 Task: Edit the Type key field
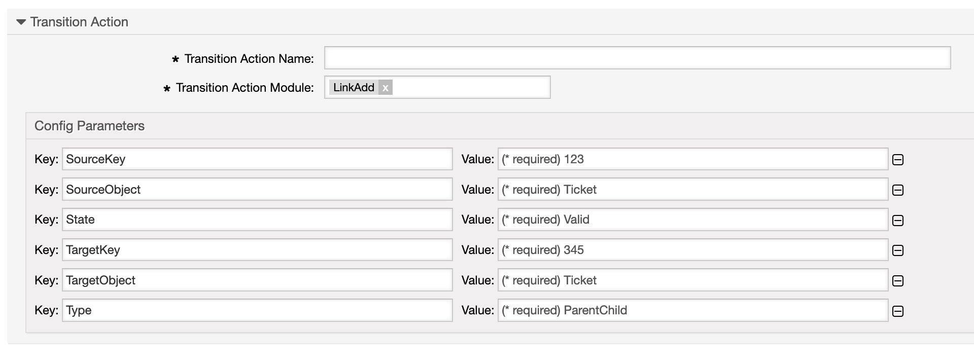(257, 310)
